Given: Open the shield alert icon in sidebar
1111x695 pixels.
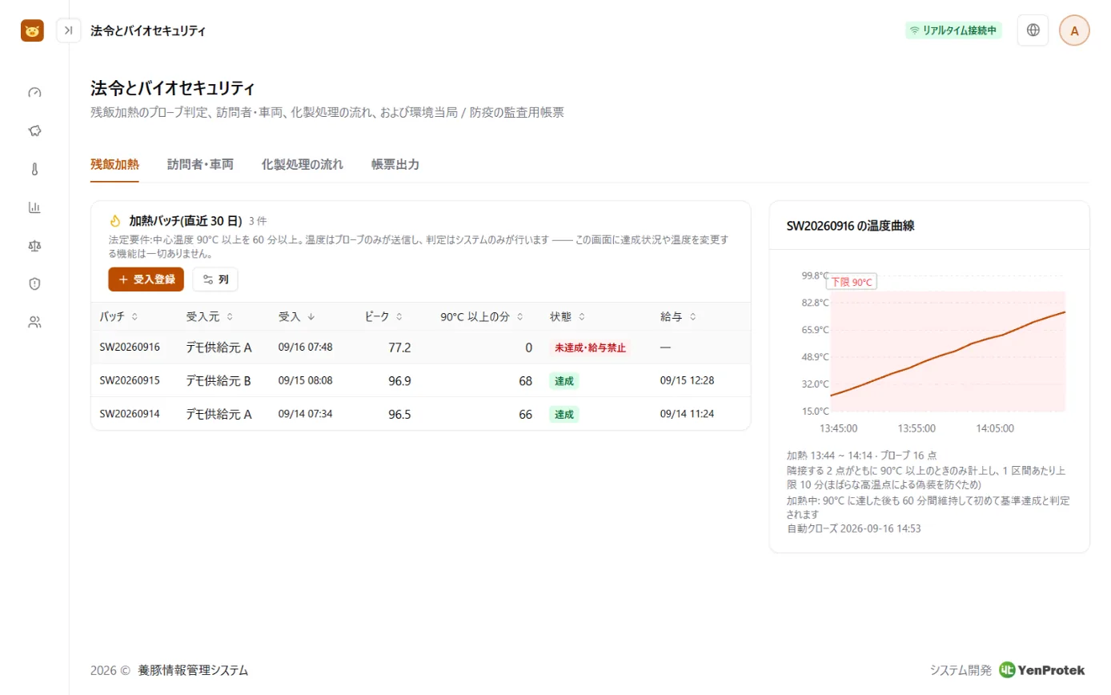Looking at the screenshot, I should [x=34, y=283].
